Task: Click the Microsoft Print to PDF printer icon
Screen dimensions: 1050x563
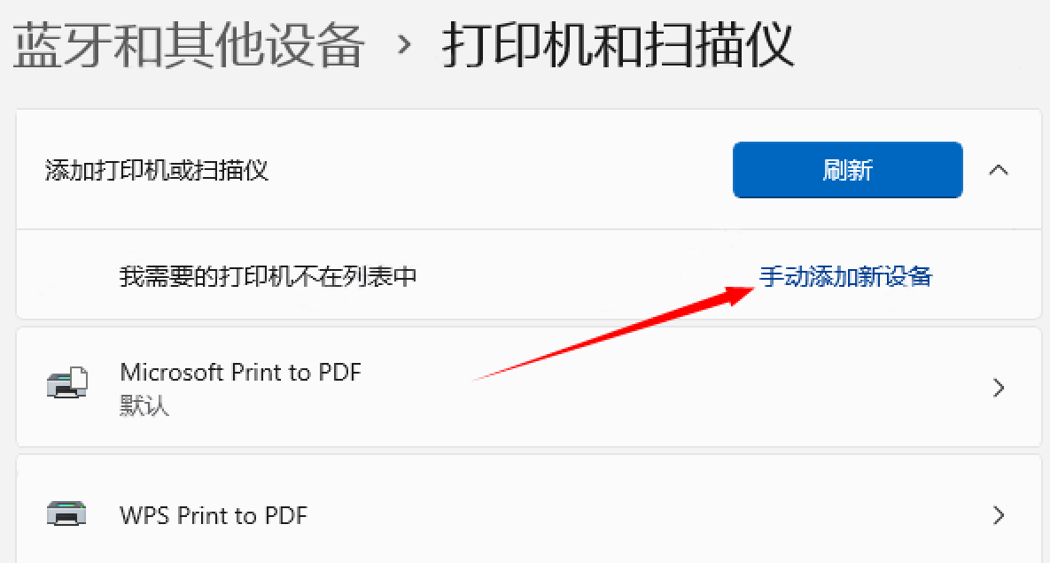Action: (x=67, y=383)
